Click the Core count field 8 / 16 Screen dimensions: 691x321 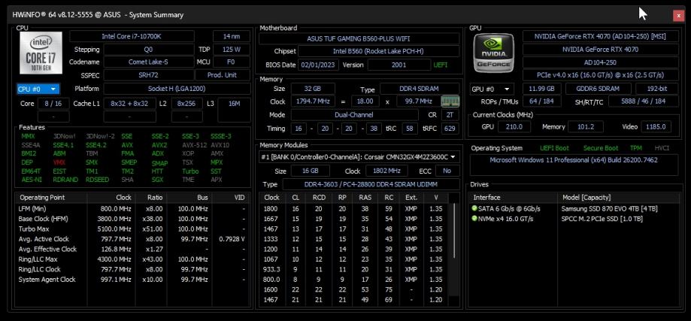tap(53, 104)
